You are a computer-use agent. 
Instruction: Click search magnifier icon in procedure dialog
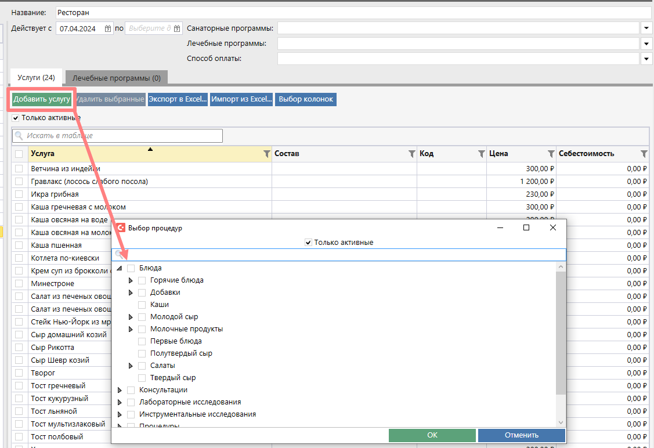click(x=118, y=255)
